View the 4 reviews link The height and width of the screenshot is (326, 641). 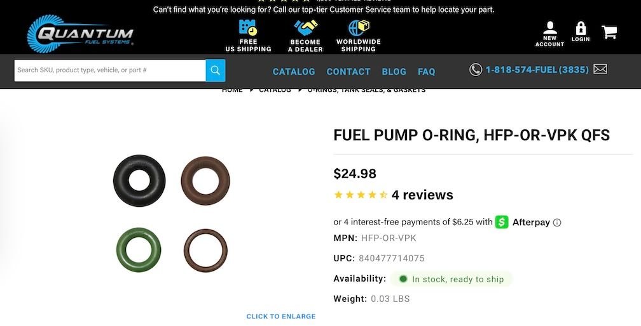point(422,195)
